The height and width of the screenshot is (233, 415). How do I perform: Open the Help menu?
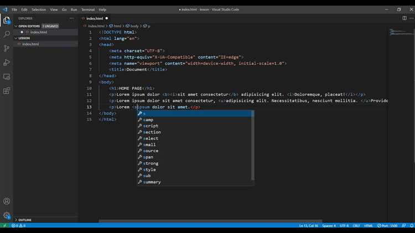point(102,9)
